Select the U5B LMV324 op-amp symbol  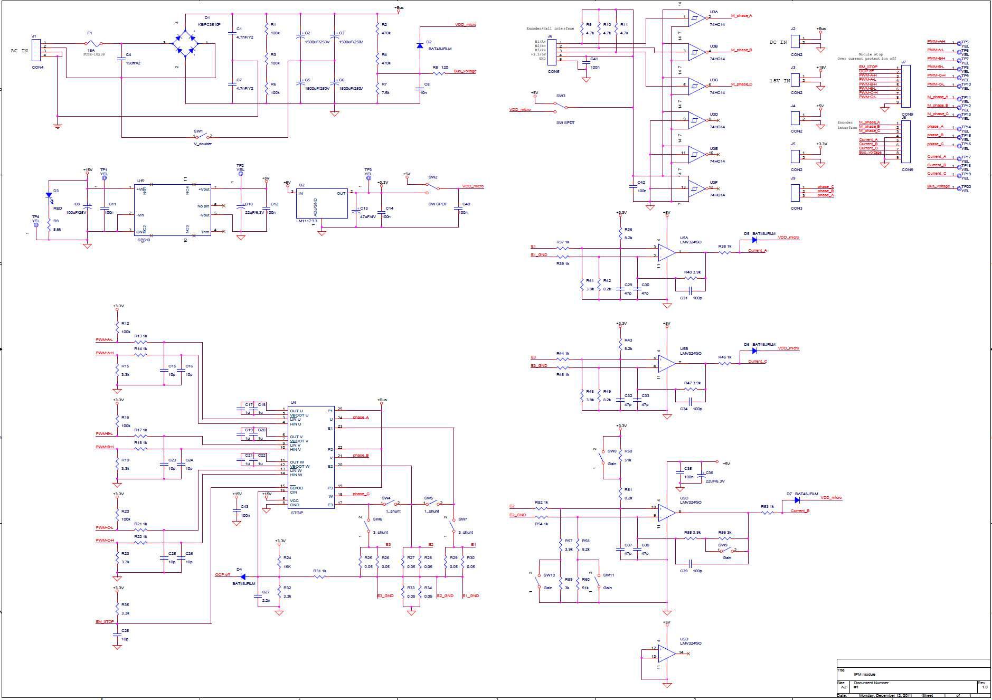coord(667,363)
